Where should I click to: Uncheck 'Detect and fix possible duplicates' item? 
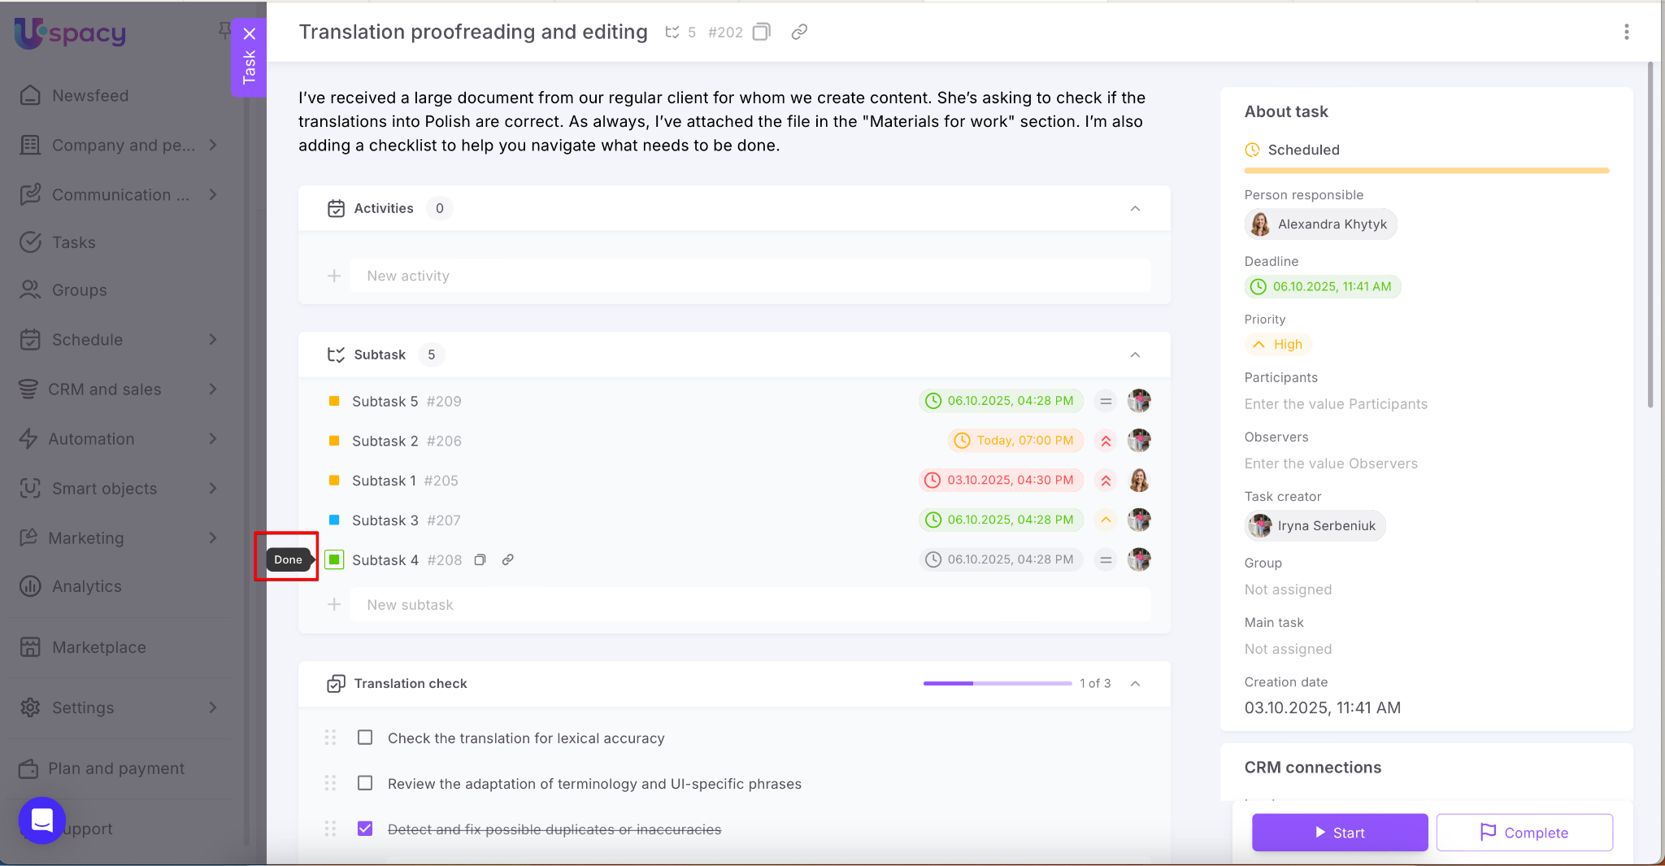(x=365, y=829)
